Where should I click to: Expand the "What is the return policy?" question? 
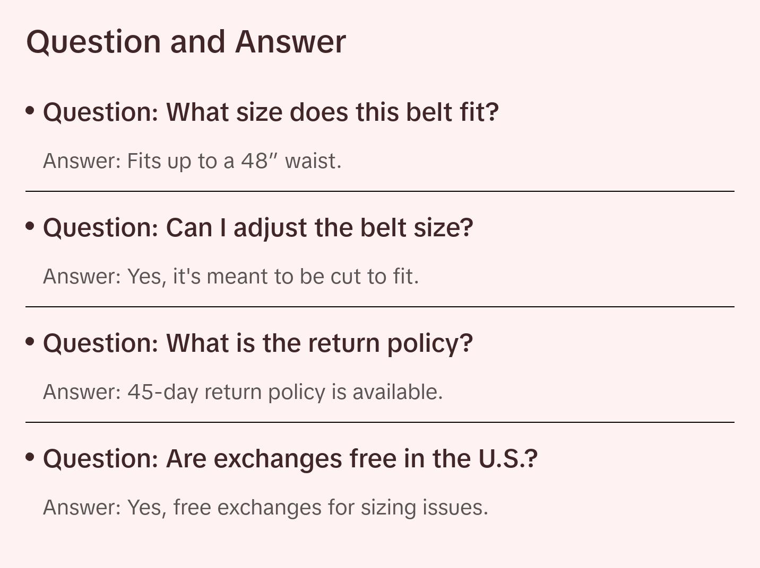[258, 343]
